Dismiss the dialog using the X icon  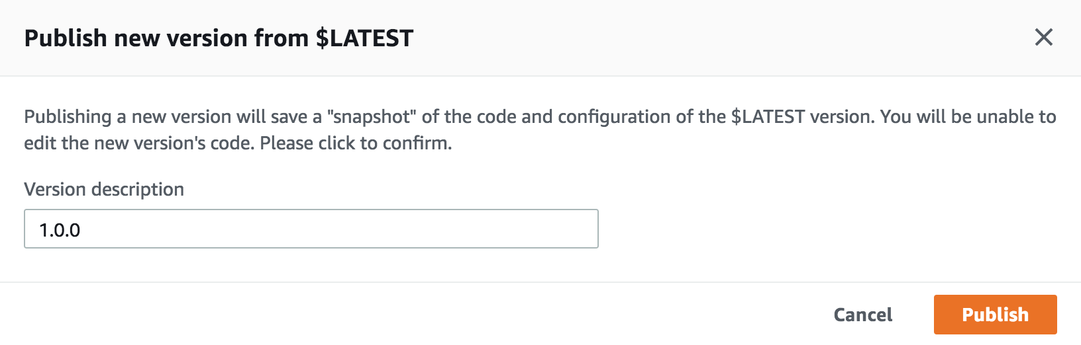point(1043,37)
